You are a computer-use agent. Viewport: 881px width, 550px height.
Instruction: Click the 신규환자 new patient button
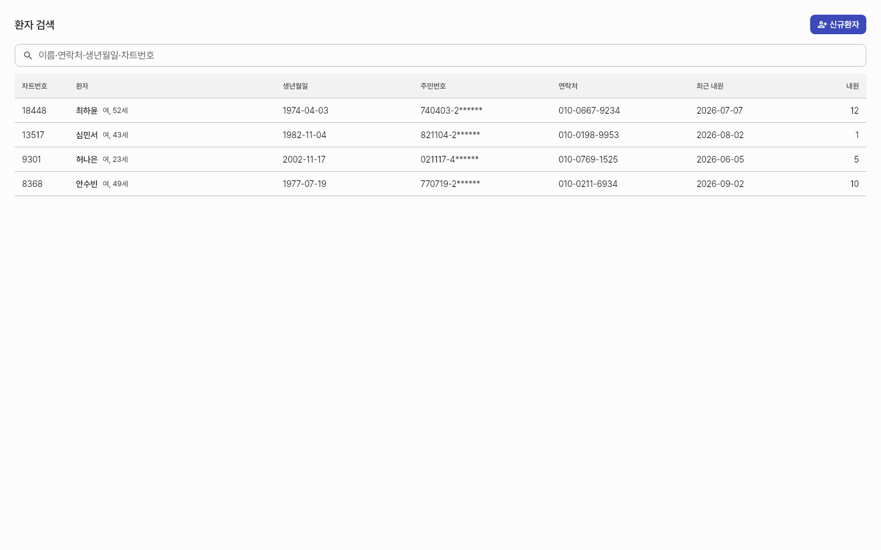(x=838, y=24)
